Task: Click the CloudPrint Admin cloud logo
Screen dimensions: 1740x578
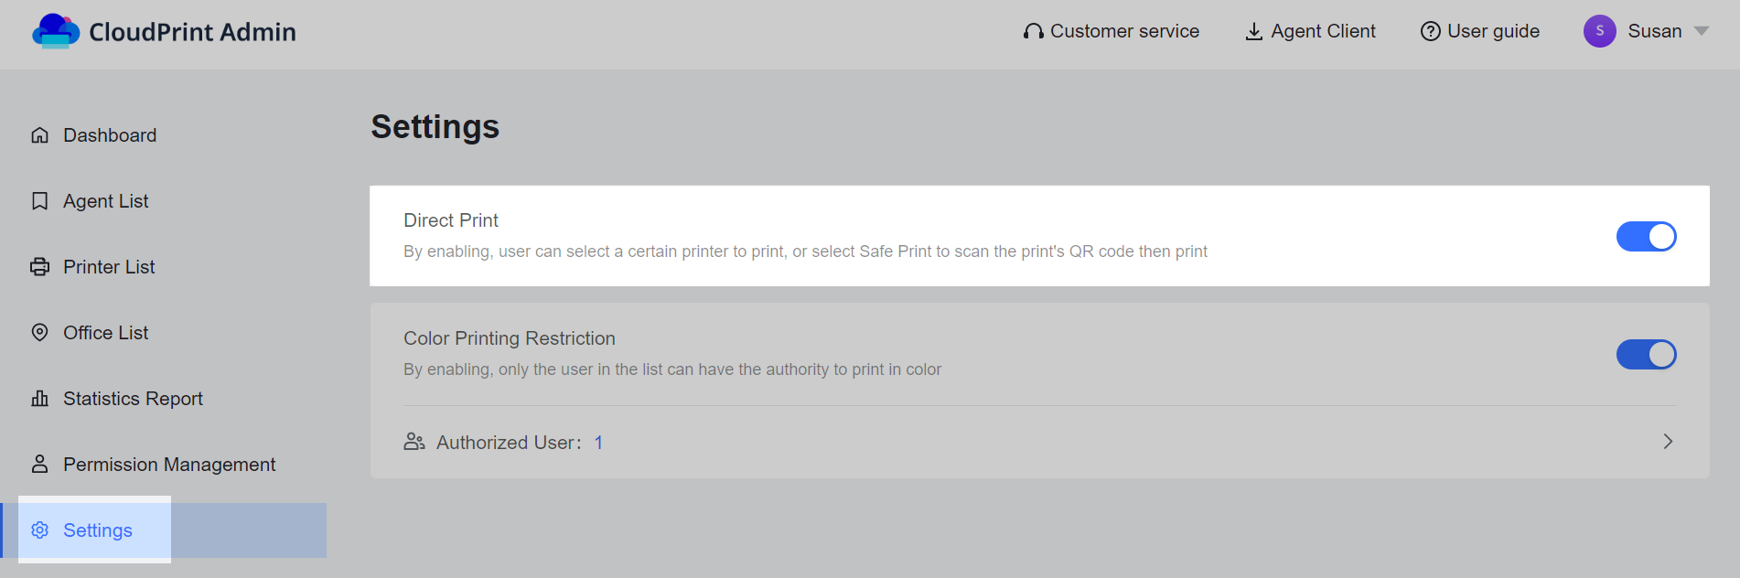Action: pos(56,31)
